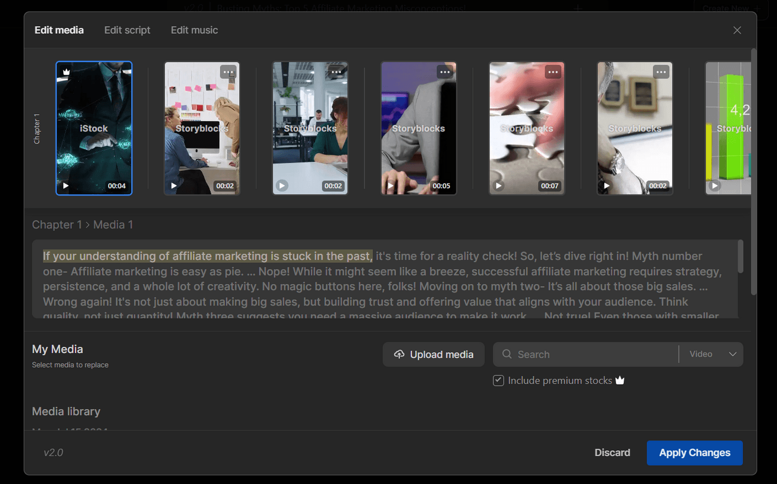Discard the current edits
This screenshot has height=484, width=777.
coord(612,452)
